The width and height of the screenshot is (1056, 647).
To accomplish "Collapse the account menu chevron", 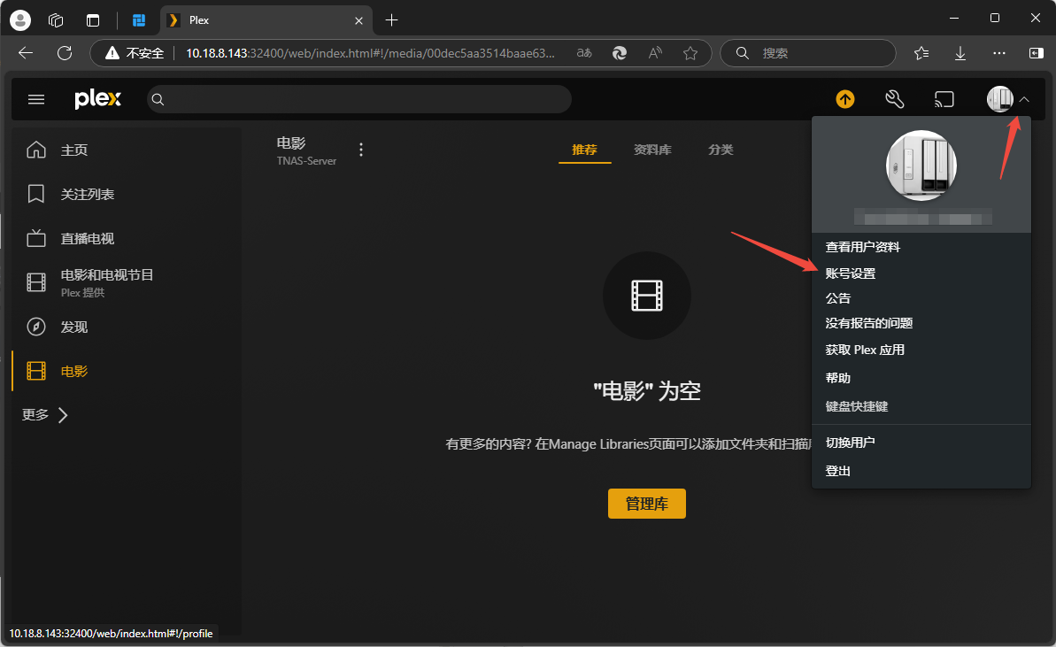I will (1024, 100).
